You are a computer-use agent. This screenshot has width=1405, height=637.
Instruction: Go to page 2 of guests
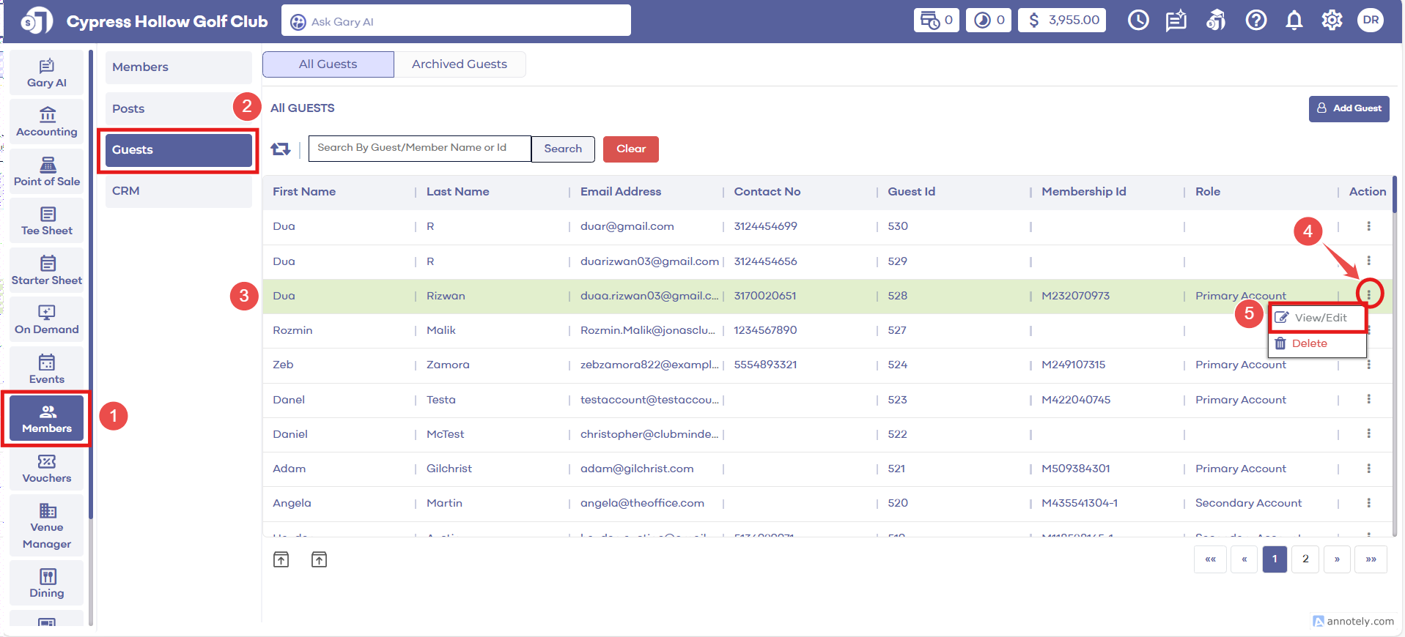click(x=1305, y=559)
